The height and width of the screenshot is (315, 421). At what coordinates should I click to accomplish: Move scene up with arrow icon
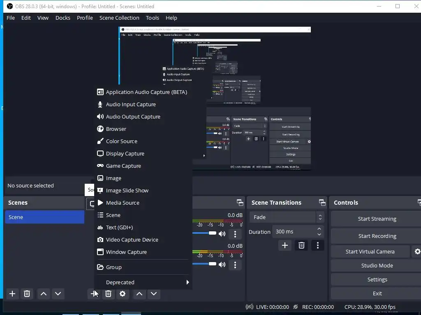pos(44,294)
